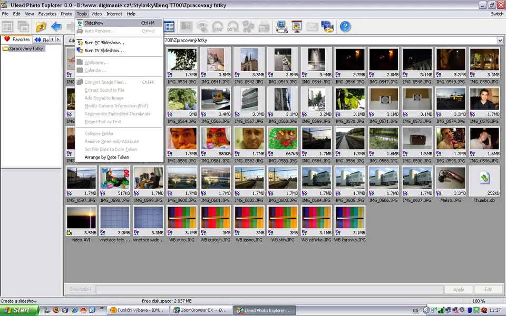Click the yellow folder browse icon in toolbar
Screen dimensions: 506x316
click(x=41, y=26)
